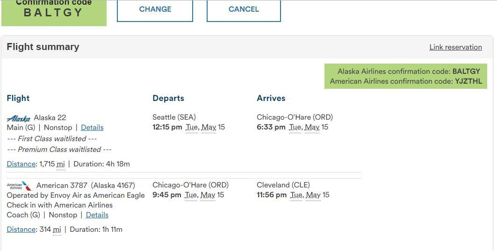This screenshot has width=497, height=251.
Task: Open Details for the American 3787 flight
Action: click(x=97, y=215)
